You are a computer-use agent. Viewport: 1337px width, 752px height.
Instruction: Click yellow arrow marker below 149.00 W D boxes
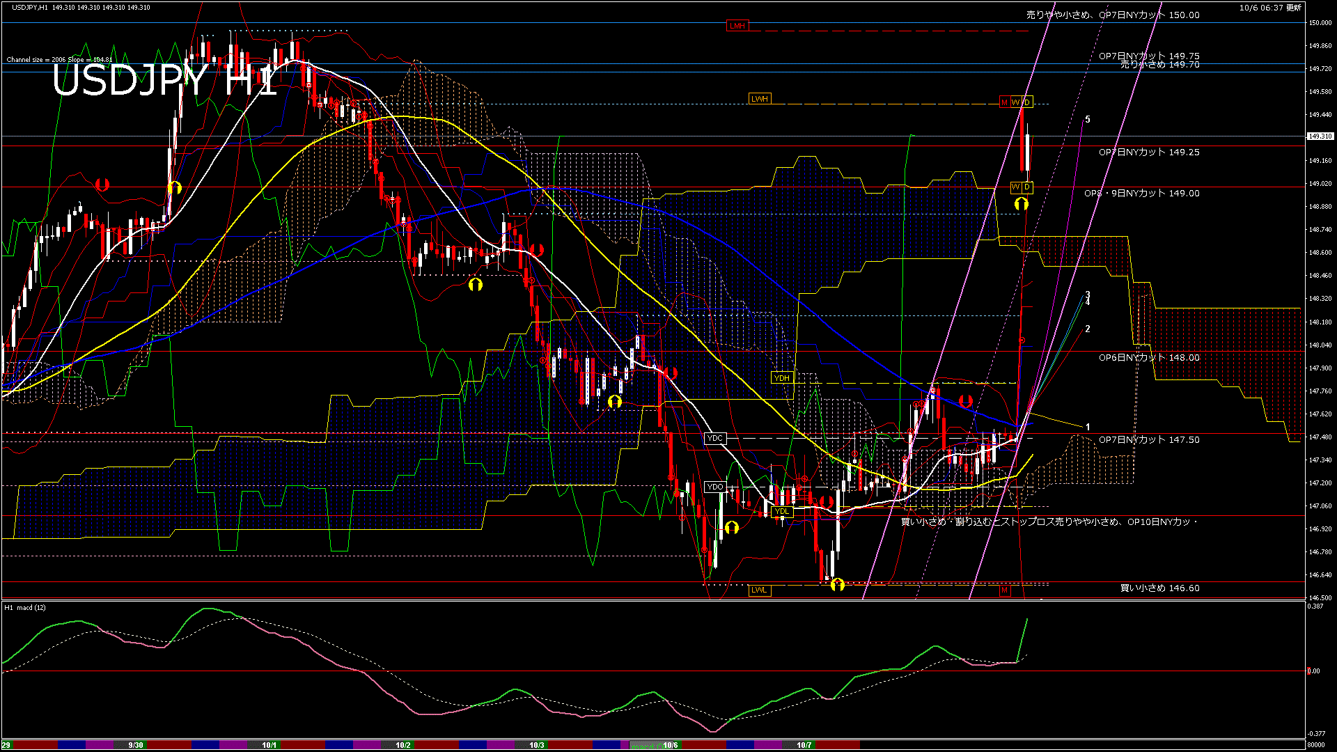click(1021, 203)
